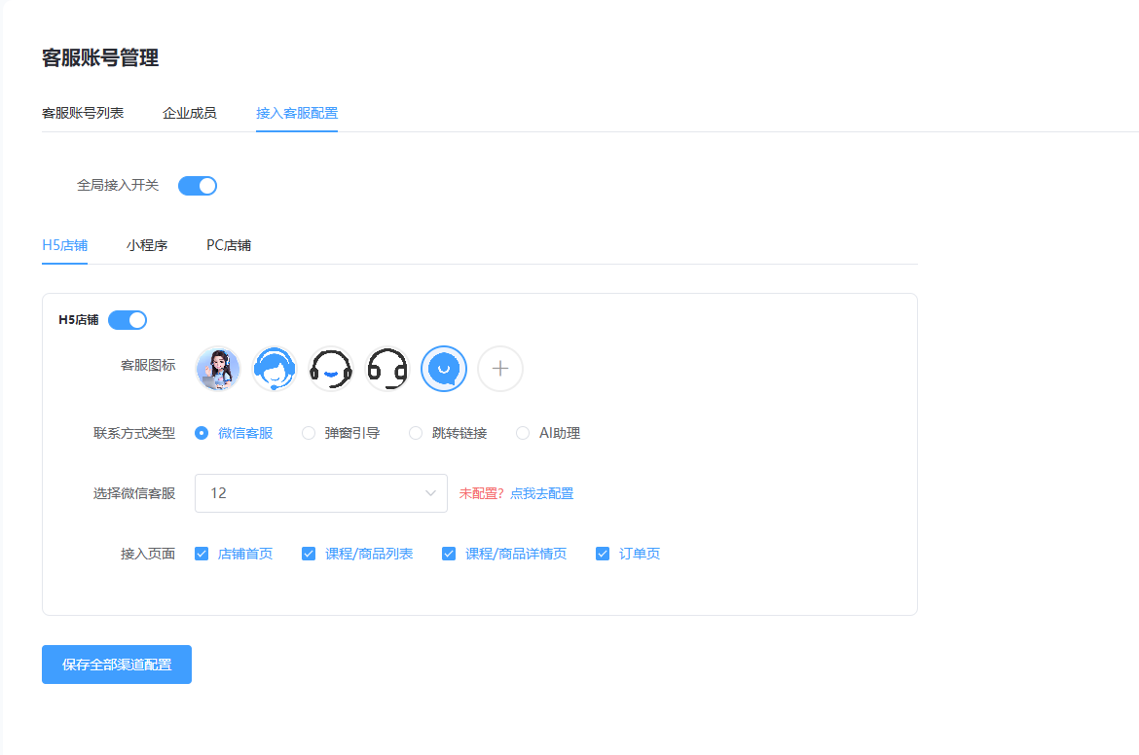Screen dimensions: 1139x755
Task: Choose the blue headset agent icon
Action: tap(275, 369)
